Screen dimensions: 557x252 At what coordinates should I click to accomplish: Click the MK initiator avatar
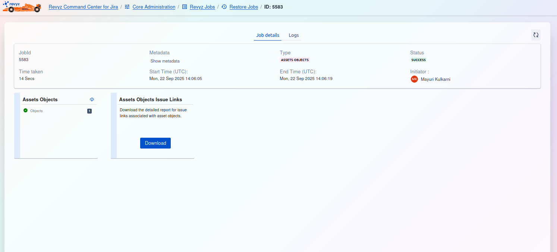[x=414, y=79]
